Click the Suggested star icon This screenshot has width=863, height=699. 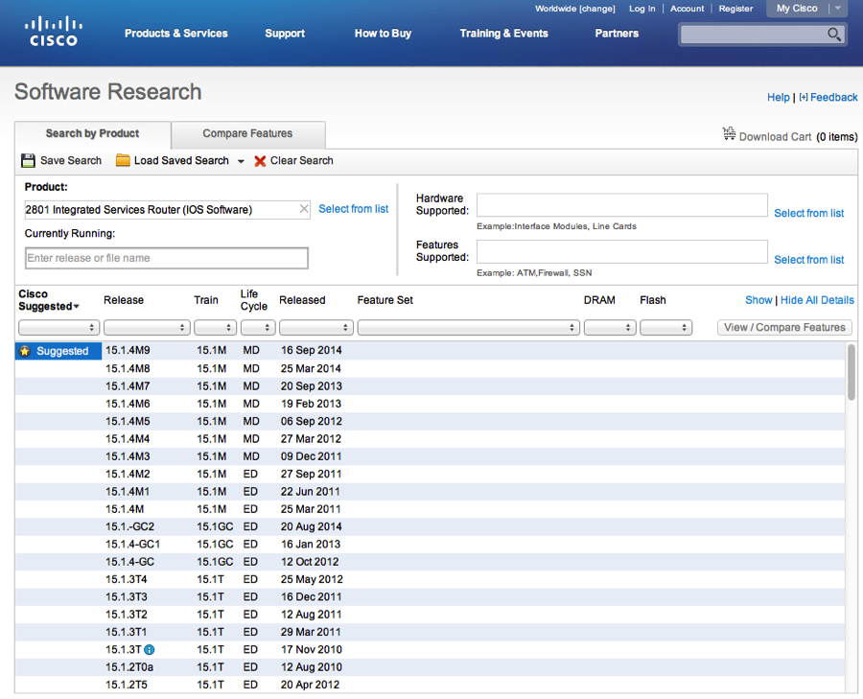click(x=25, y=351)
